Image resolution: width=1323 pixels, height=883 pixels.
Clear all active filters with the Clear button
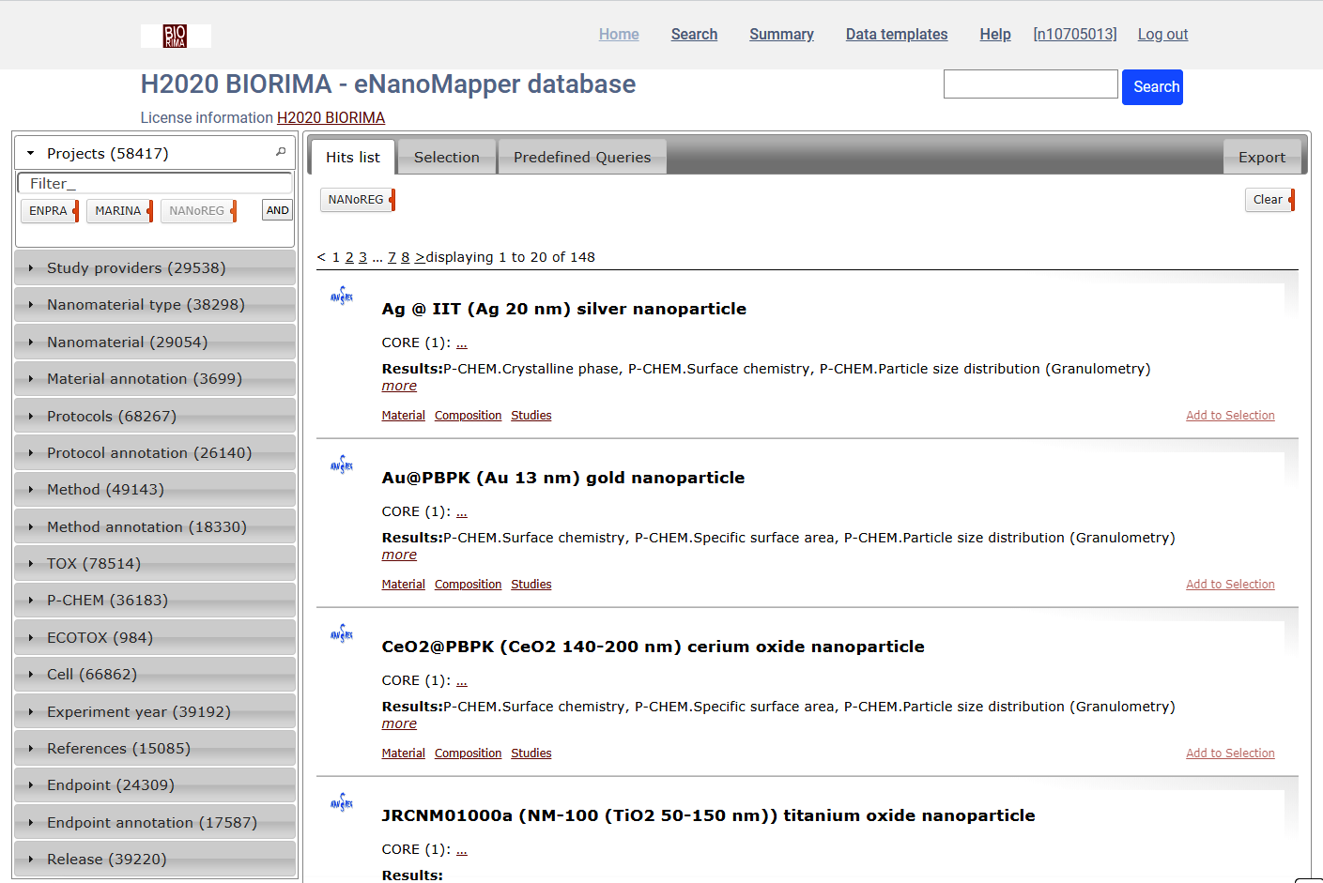(1268, 200)
